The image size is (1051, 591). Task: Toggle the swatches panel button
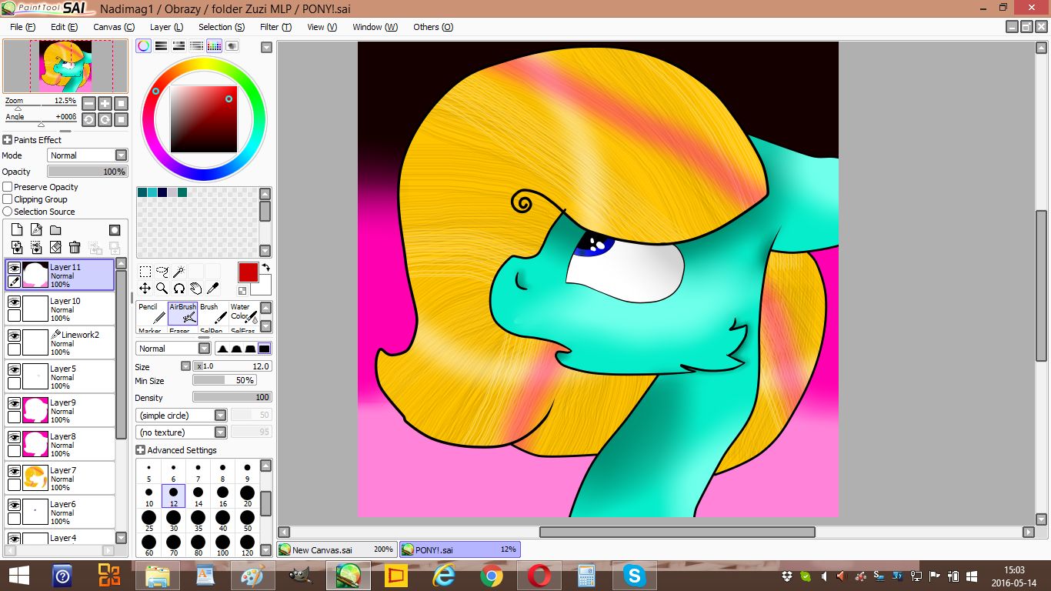click(214, 46)
